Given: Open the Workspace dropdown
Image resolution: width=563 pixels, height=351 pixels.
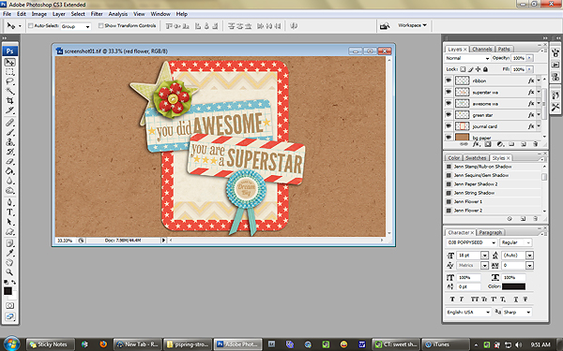Looking at the screenshot, I should click(412, 25).
